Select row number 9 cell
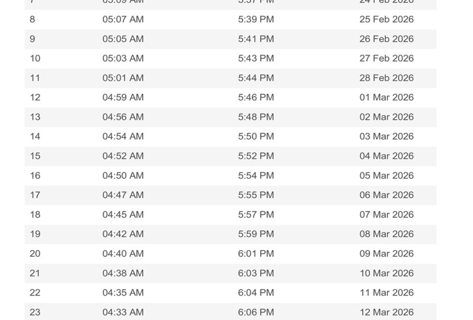Screen dimensions: 473x320 click(32, 39)
